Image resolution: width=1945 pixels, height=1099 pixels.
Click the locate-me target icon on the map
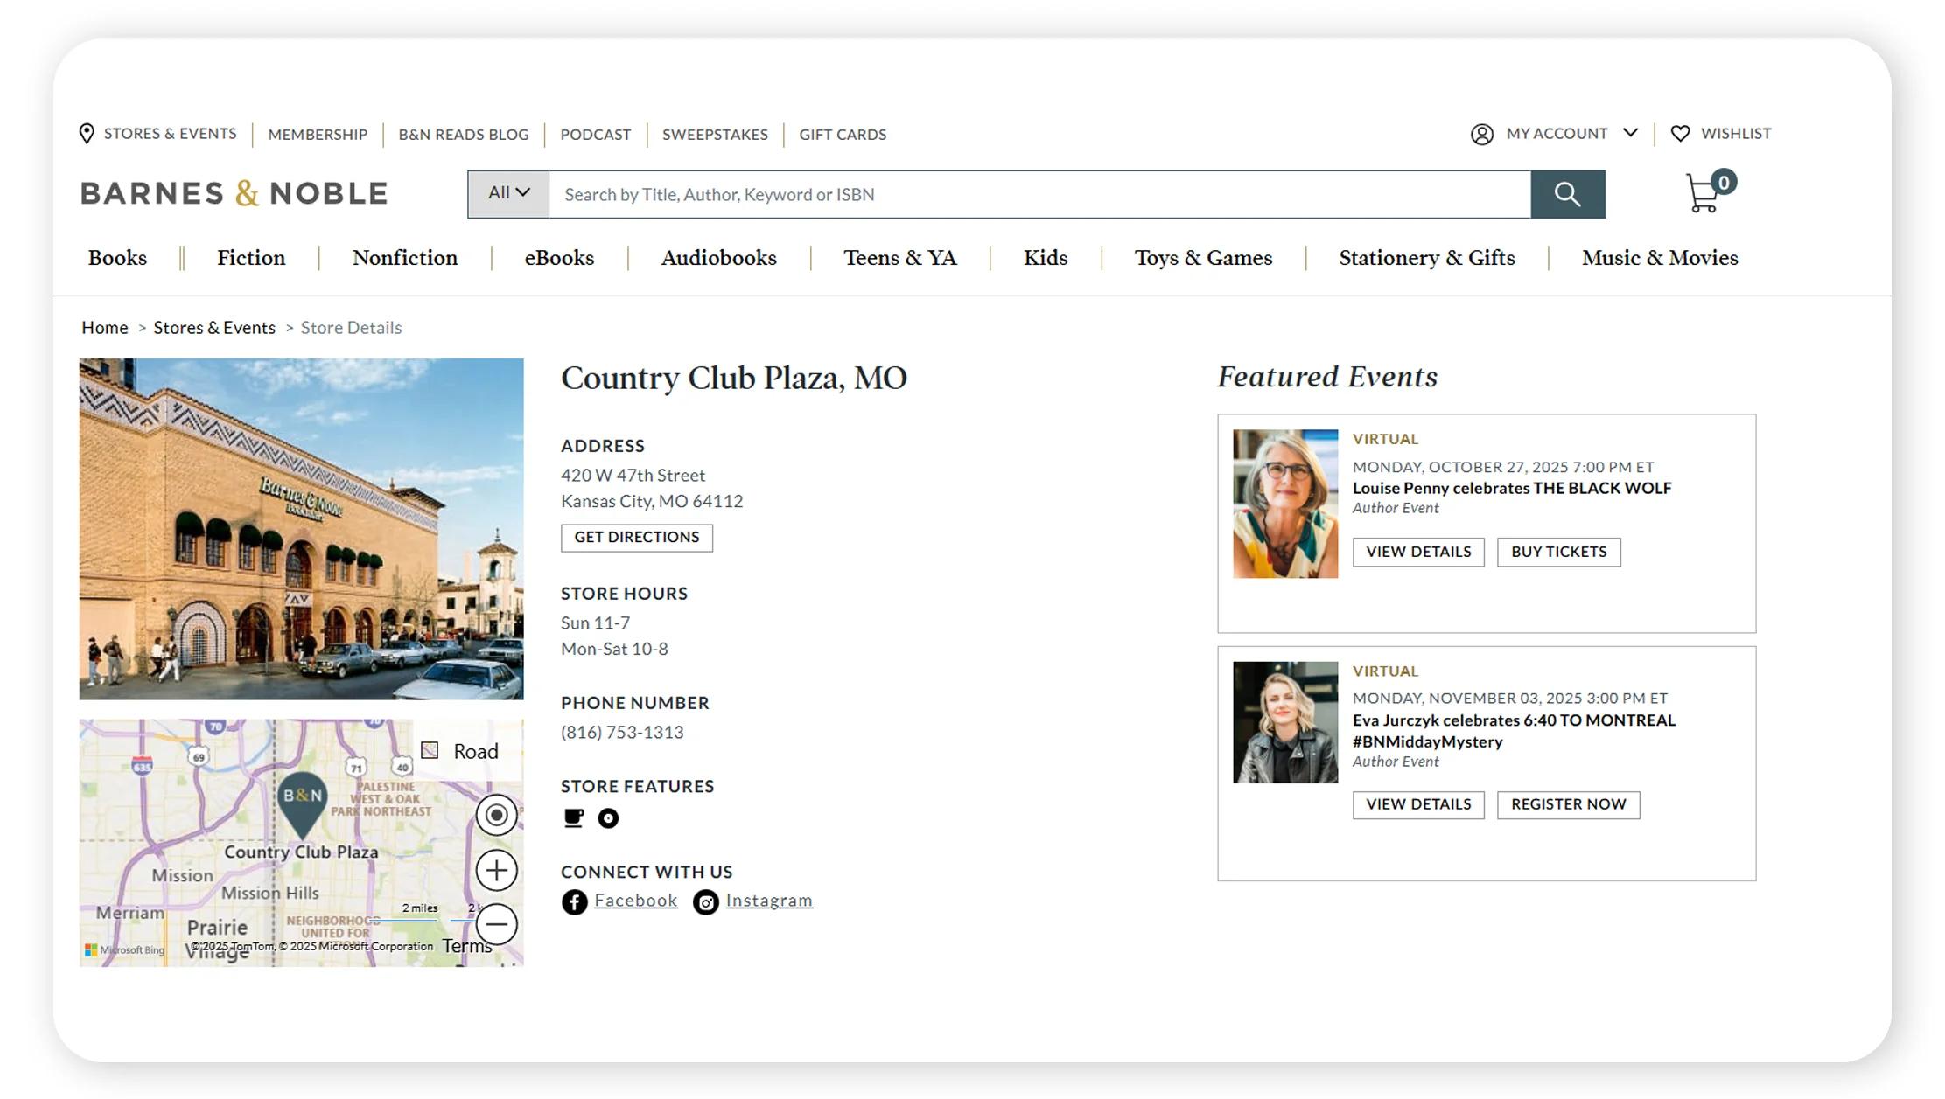pos(496,815)
